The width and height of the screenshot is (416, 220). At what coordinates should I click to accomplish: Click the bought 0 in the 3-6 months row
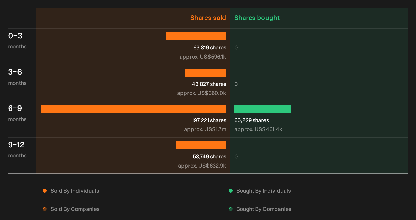click(236, 84)
